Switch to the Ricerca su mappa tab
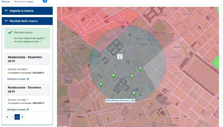The width and height of the screenshot is (223, 127). point(24,2)
